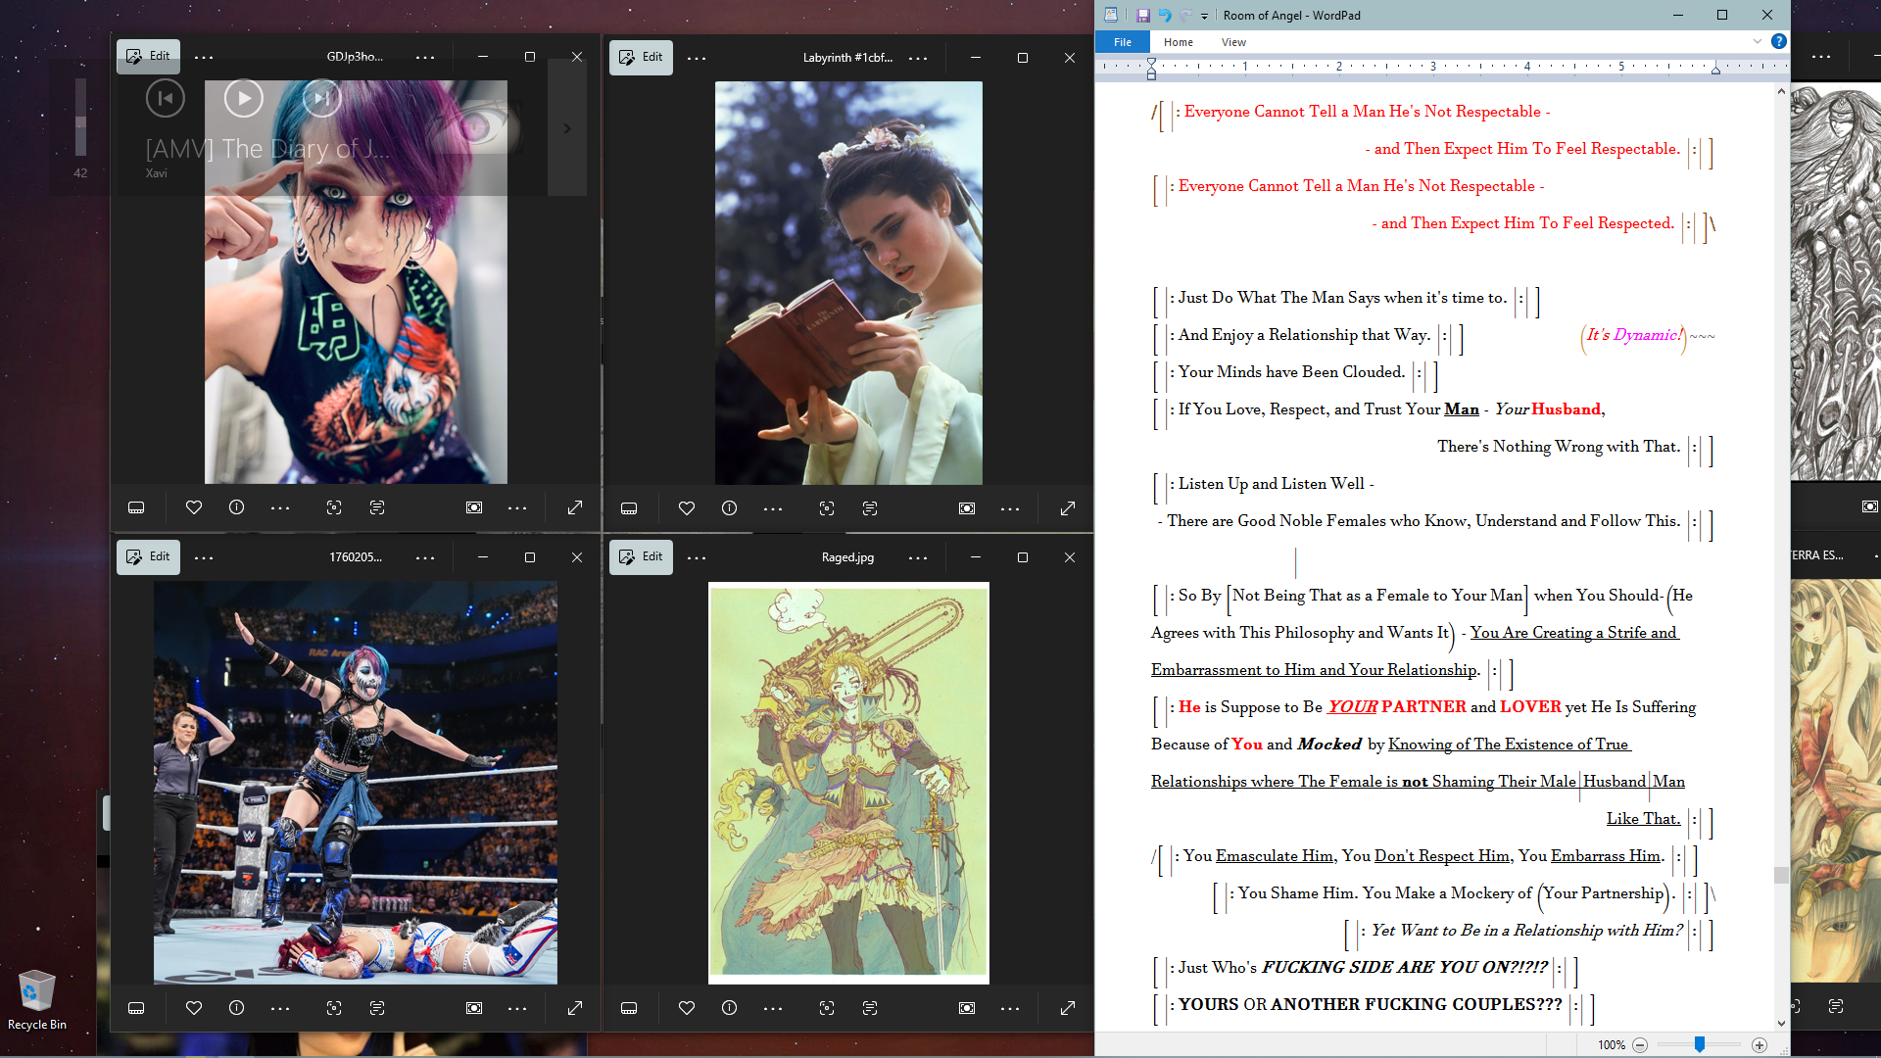The width and height of the screenshot is (1881, 1058).
Task: Favorite the Labyrinth photo with heart icon
Action: tap(687, 508)
